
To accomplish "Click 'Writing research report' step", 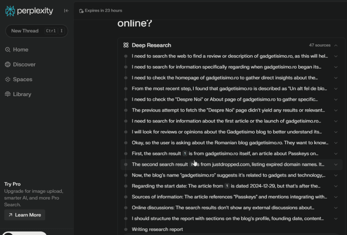I will 157,229.
